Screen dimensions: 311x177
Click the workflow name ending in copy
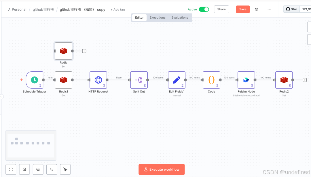click(83, 9)
